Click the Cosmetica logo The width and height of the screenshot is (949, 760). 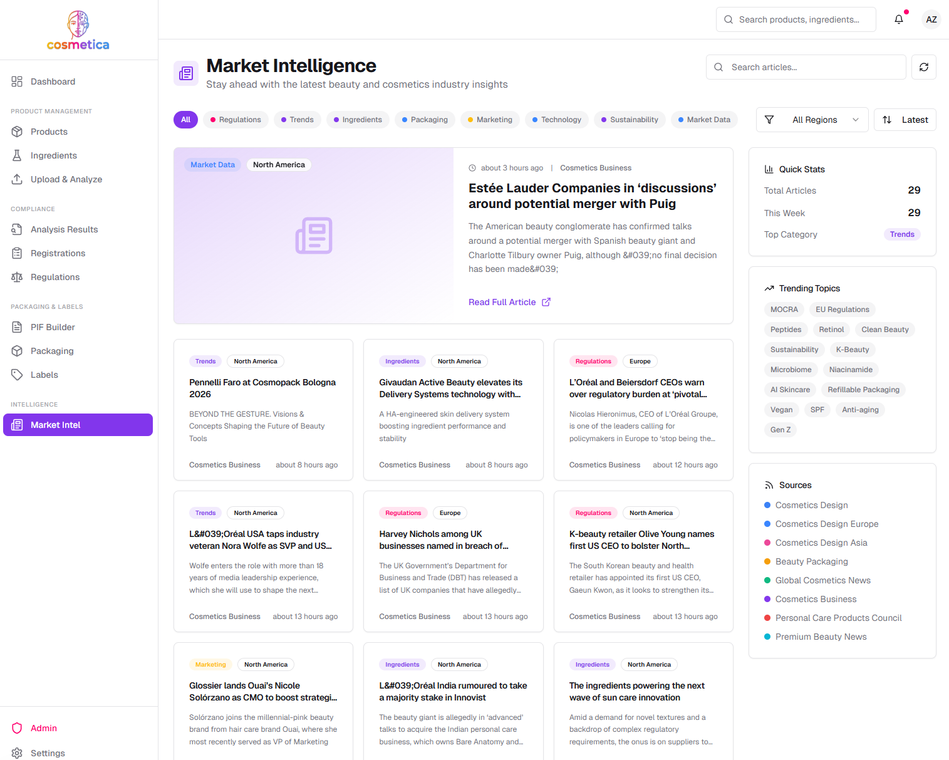click(x=78, y=30)
